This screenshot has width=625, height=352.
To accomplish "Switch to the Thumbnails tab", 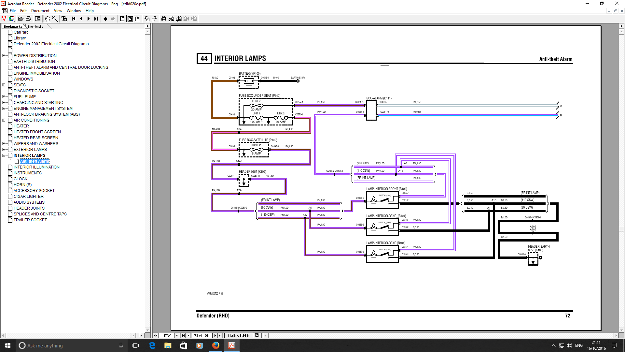I will (35, 26).
